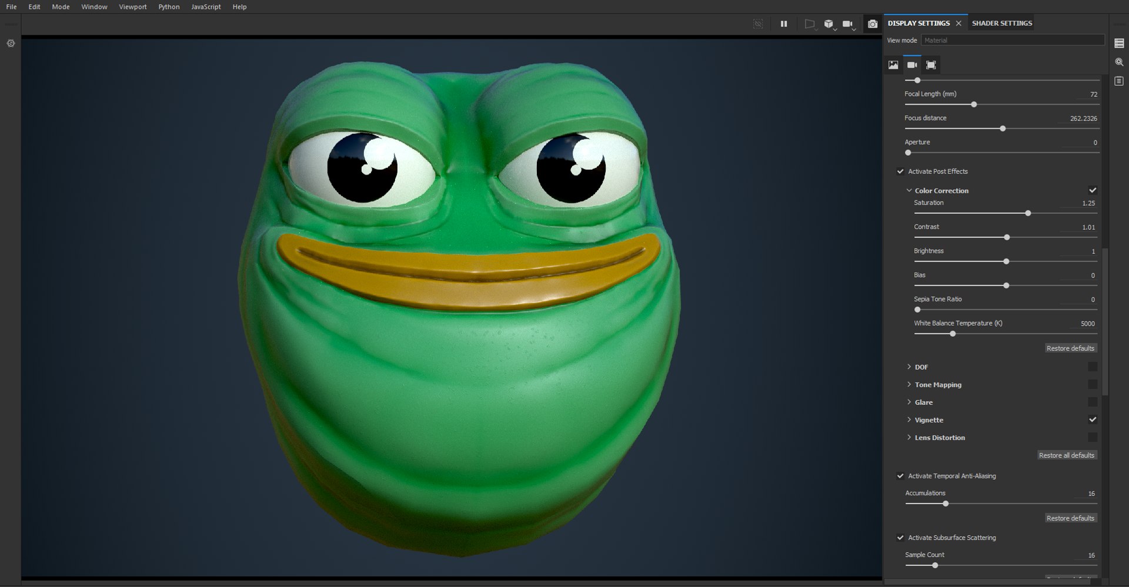
Task: Click the Focal Length value 72
Action: [1093, 95]
